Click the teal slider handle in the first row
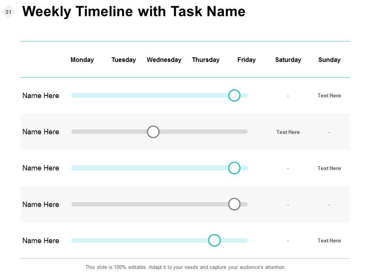Viewport: 370px width, 277px height. pyautogui.click(x=234, y=95)
